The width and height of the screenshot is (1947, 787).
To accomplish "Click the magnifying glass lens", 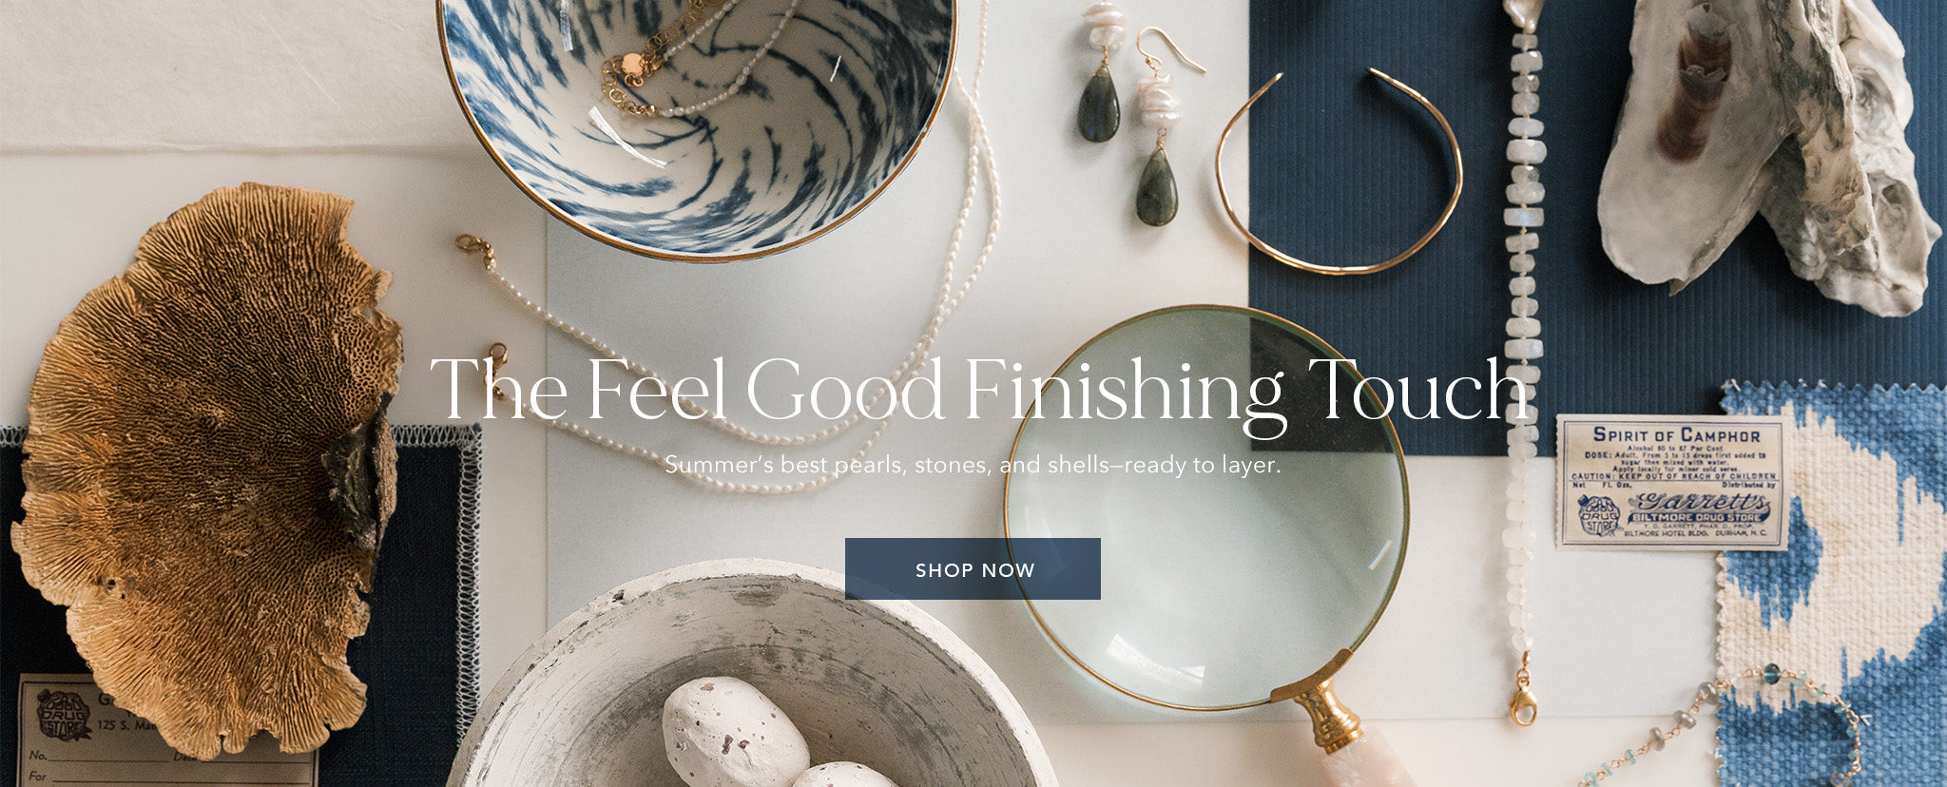I will [x=1205, y=508].
